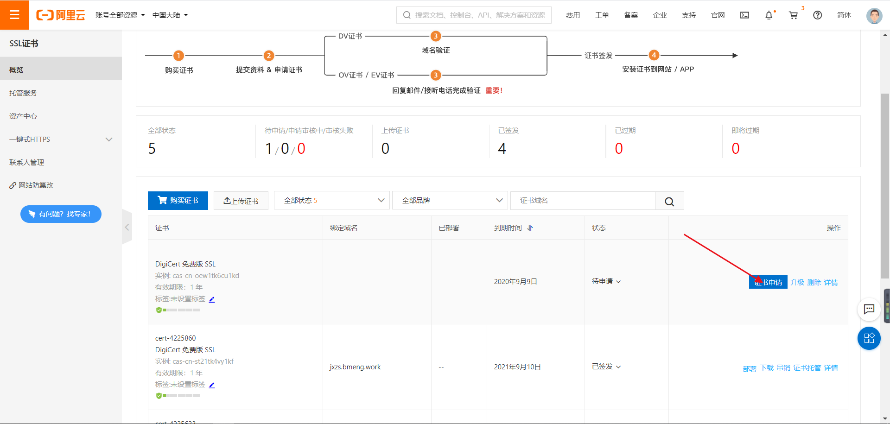
Task: Click the user avatar in header
Action: pyautogui.click(x=874, y=15)
